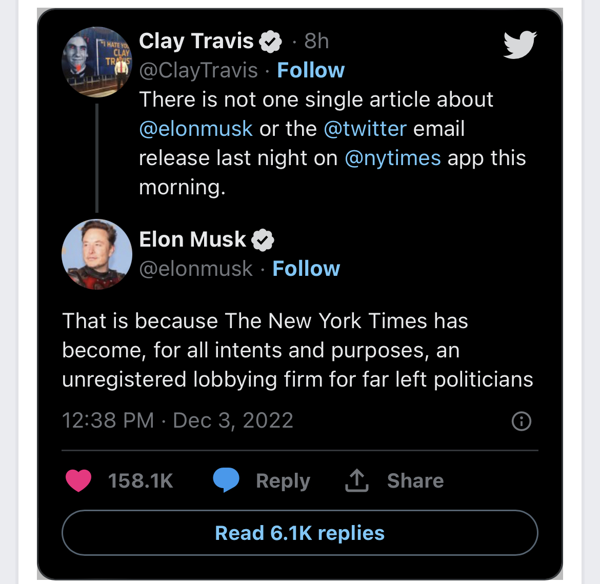Click the Twitter bird logo
This screenshot has height=584, width=600.
[x=519, y=45]
